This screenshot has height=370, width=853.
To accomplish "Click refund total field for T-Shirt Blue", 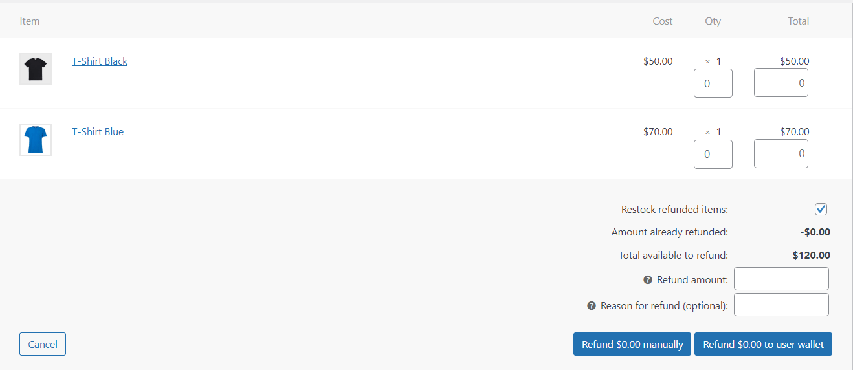I will [x=781, y=154].
